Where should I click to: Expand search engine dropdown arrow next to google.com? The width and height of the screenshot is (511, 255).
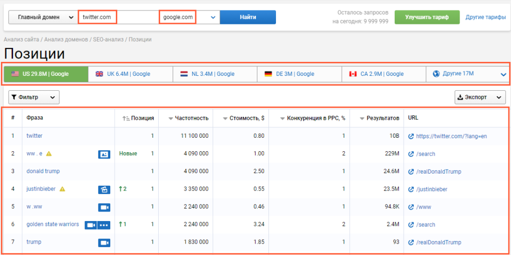(213, 17)
